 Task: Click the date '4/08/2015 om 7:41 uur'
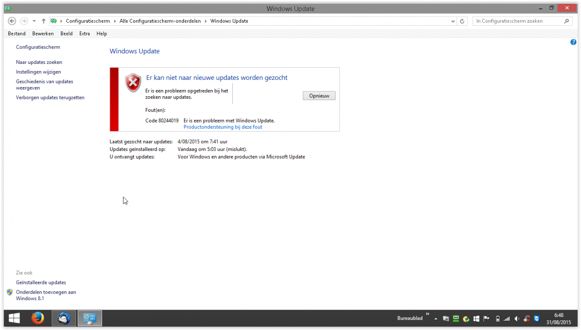click(202, 142)
